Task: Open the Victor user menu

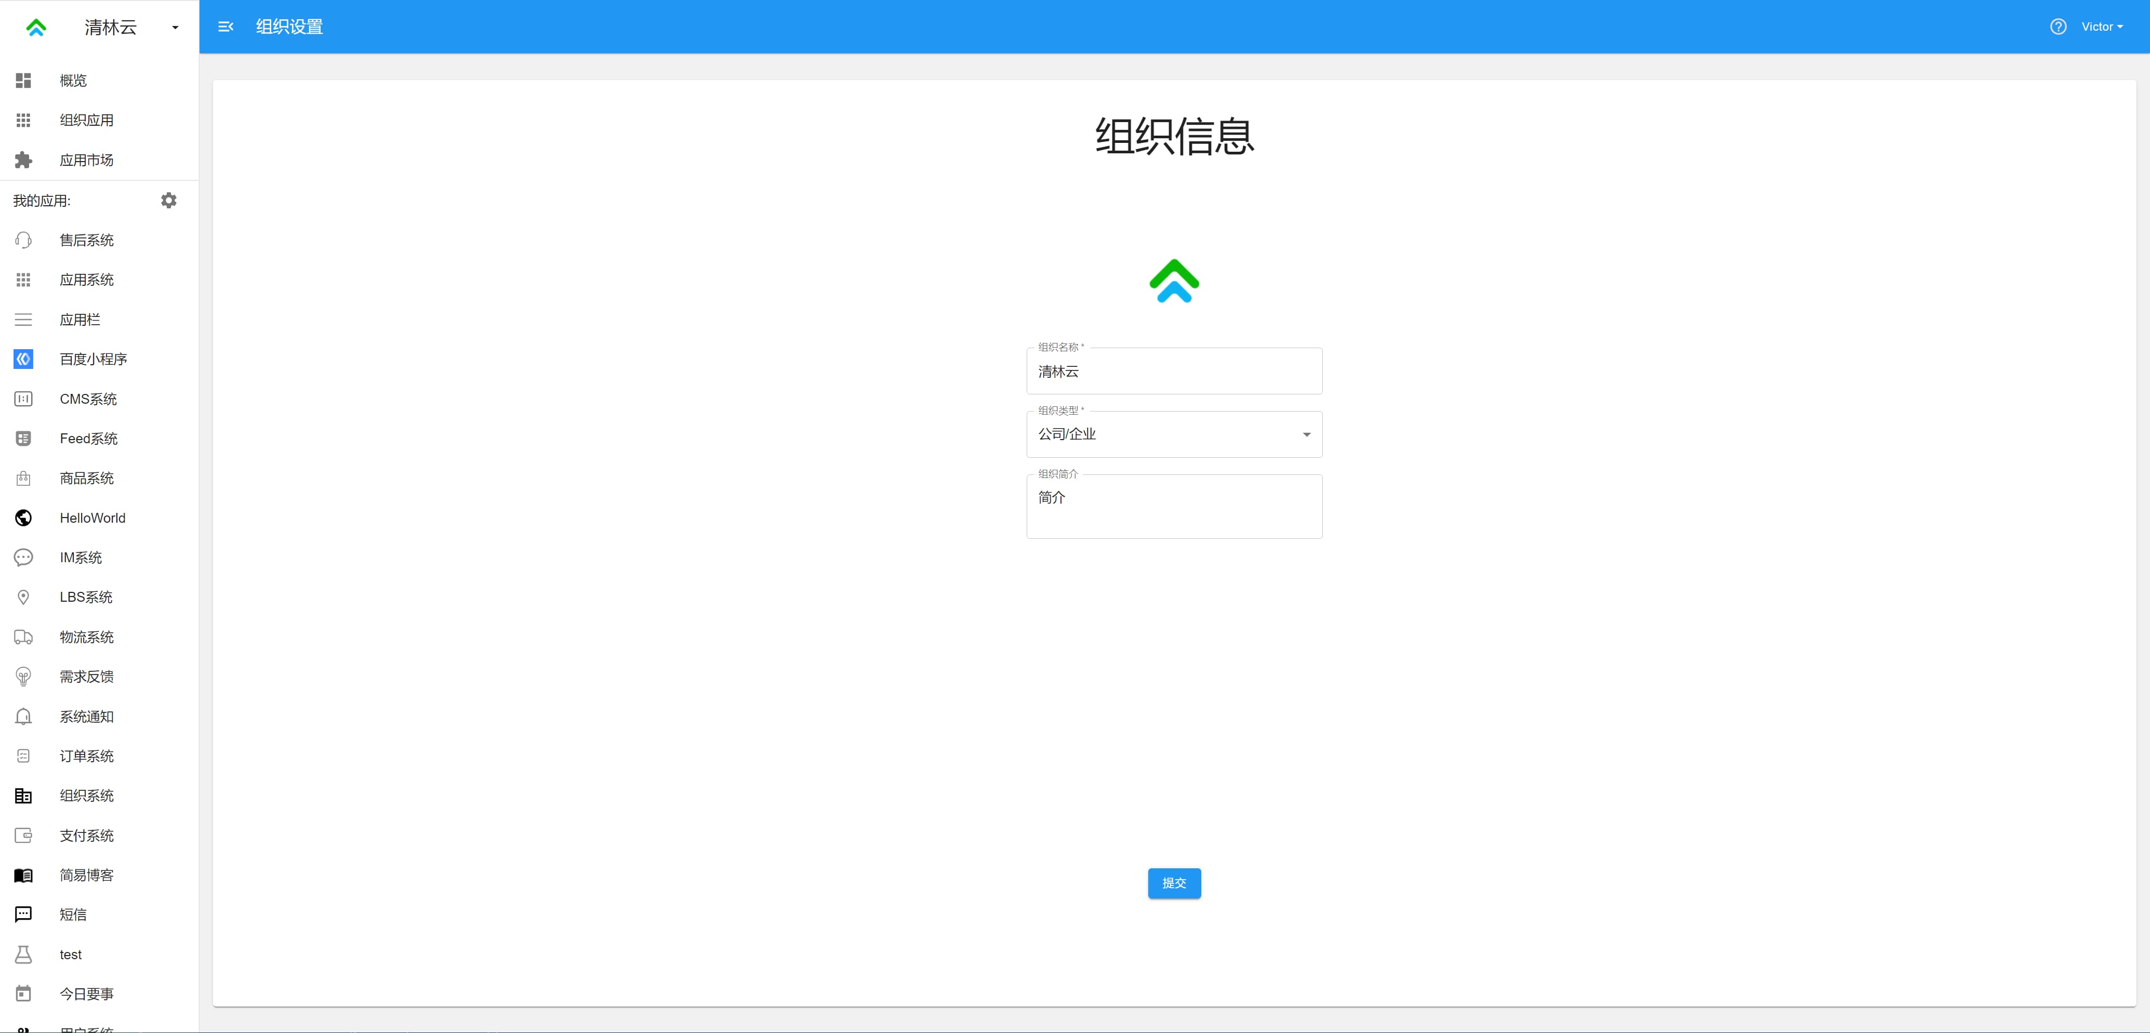Action: click(x=2102, y=27)
